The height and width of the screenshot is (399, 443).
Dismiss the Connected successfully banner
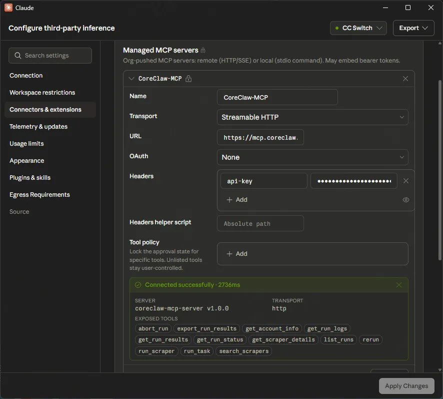[398, 285]
